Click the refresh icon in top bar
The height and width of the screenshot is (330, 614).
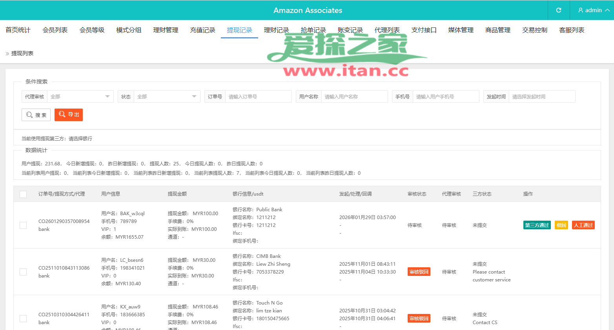tap(559, 10)
